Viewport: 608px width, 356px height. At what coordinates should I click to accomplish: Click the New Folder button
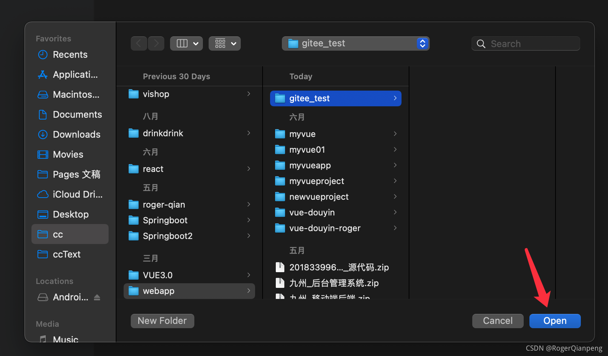click(162, 321)
